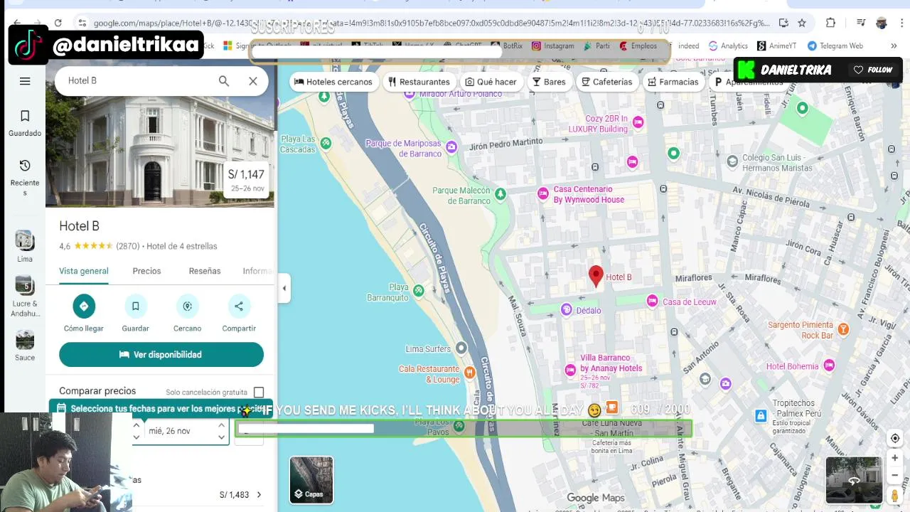Click the Follow button on Kick overlay

873,70
